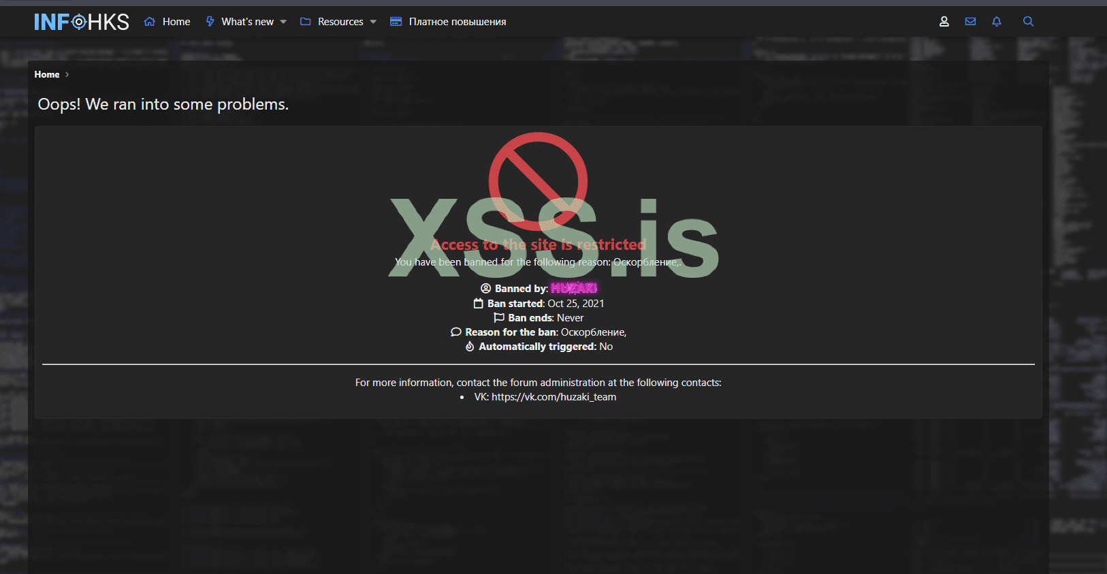Open the inbox envelope icon
This screenshot has width=1107, height=574.
pos(971,22)
